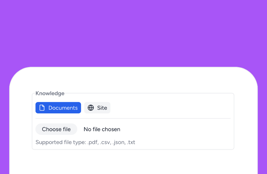Switch knowledge input back to Documents
This screenshot has height=174, width=267.
tap(58, 107)
